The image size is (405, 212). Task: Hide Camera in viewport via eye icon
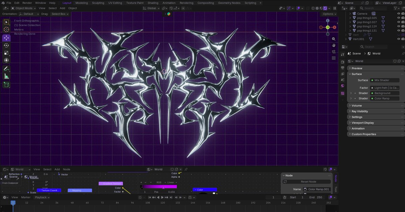click(398, 14)
